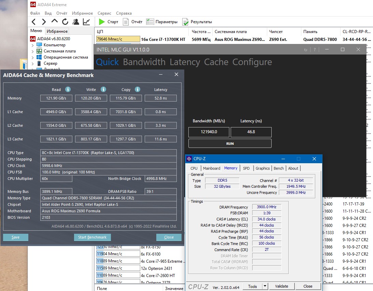
Task: Click the Memory Copy info icon
Action: (x=138, y=89)
